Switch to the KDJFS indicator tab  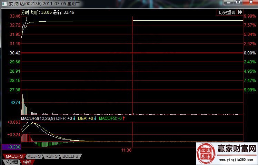(x=34, y=156)
